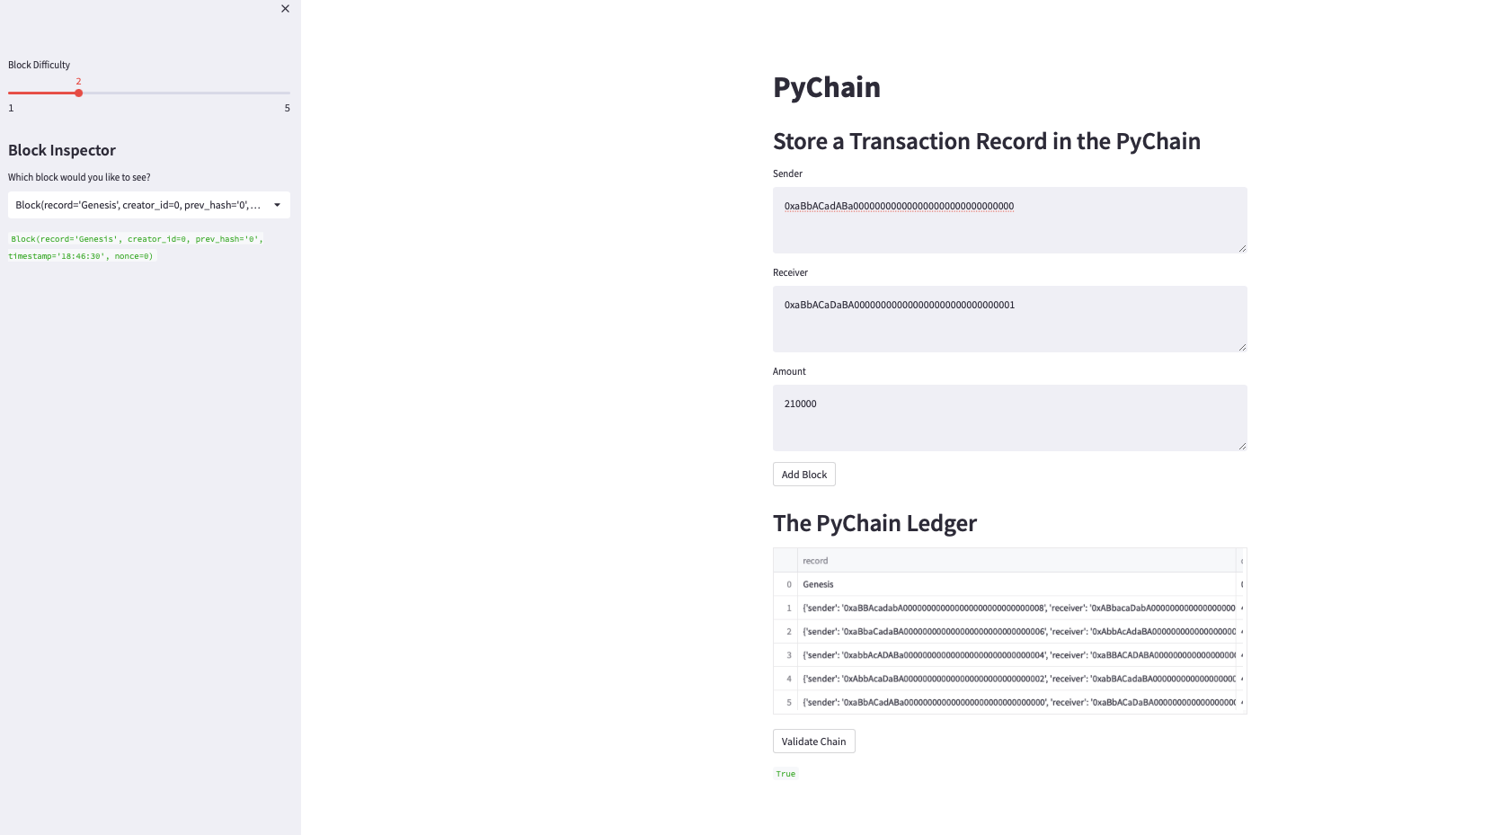Click the green Genesis block output text
1491x835 pixels.
(x=135, y=247)
